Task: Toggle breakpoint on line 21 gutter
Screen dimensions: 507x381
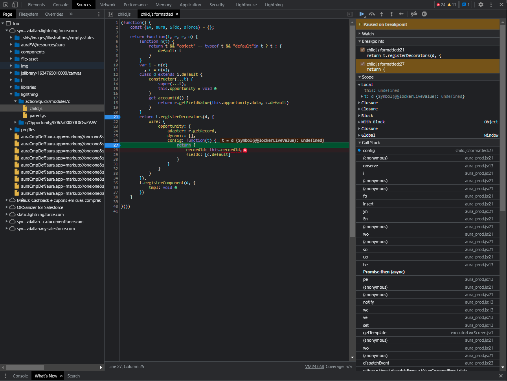Action: [112, 117]
